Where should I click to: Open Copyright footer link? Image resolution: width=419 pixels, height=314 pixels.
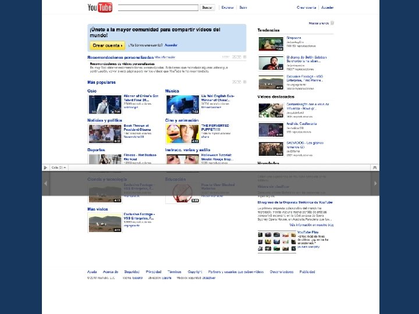click(195, 272)
